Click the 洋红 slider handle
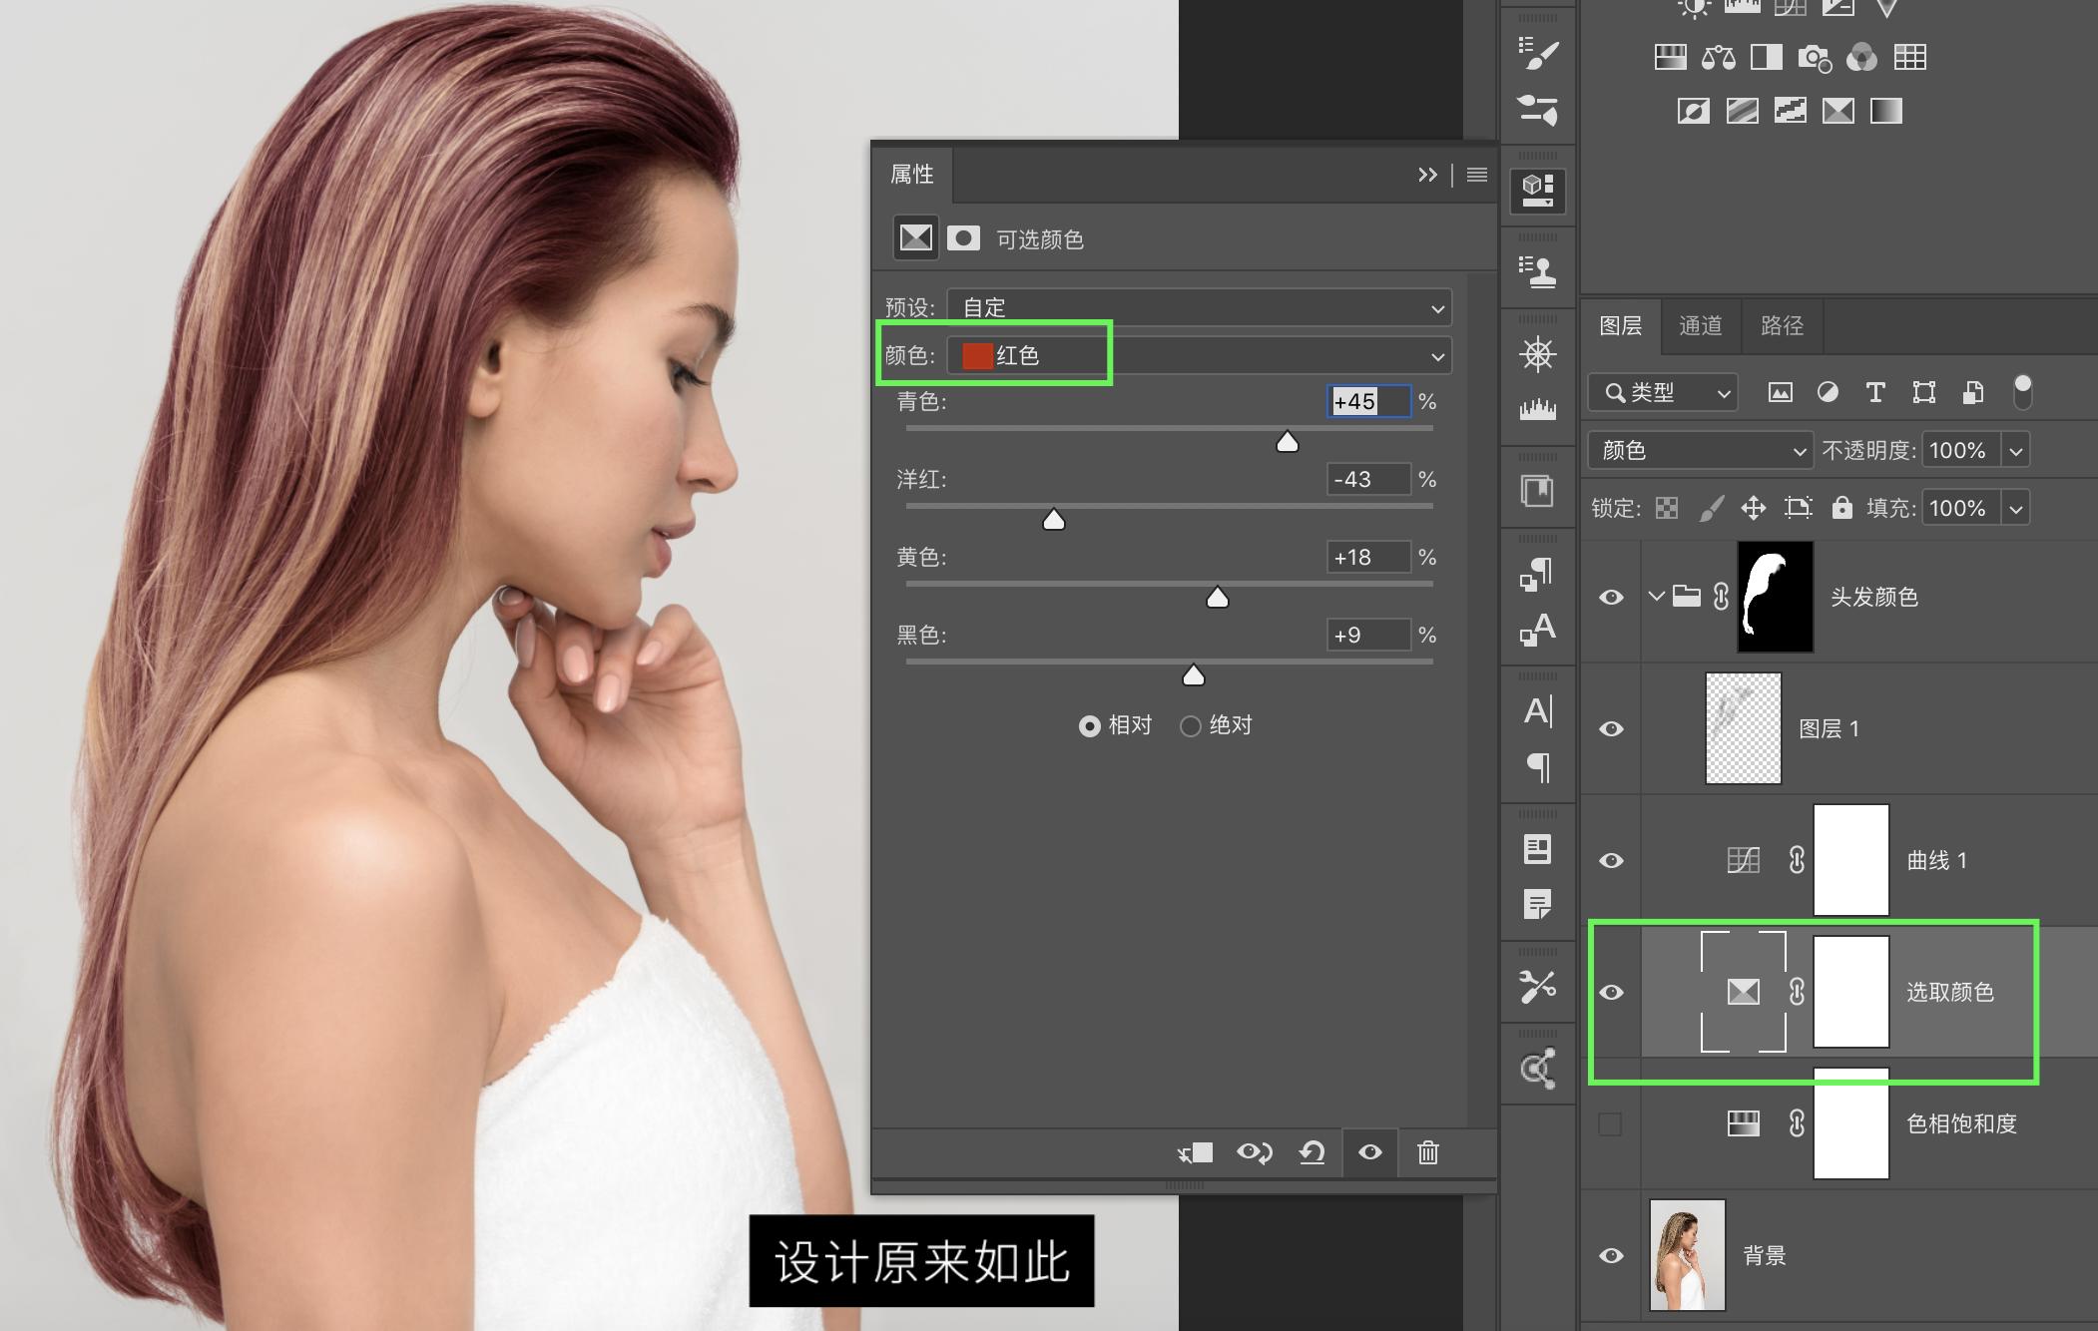The height and width of the screenshot is (1331, 2098). pos(1053,520)
